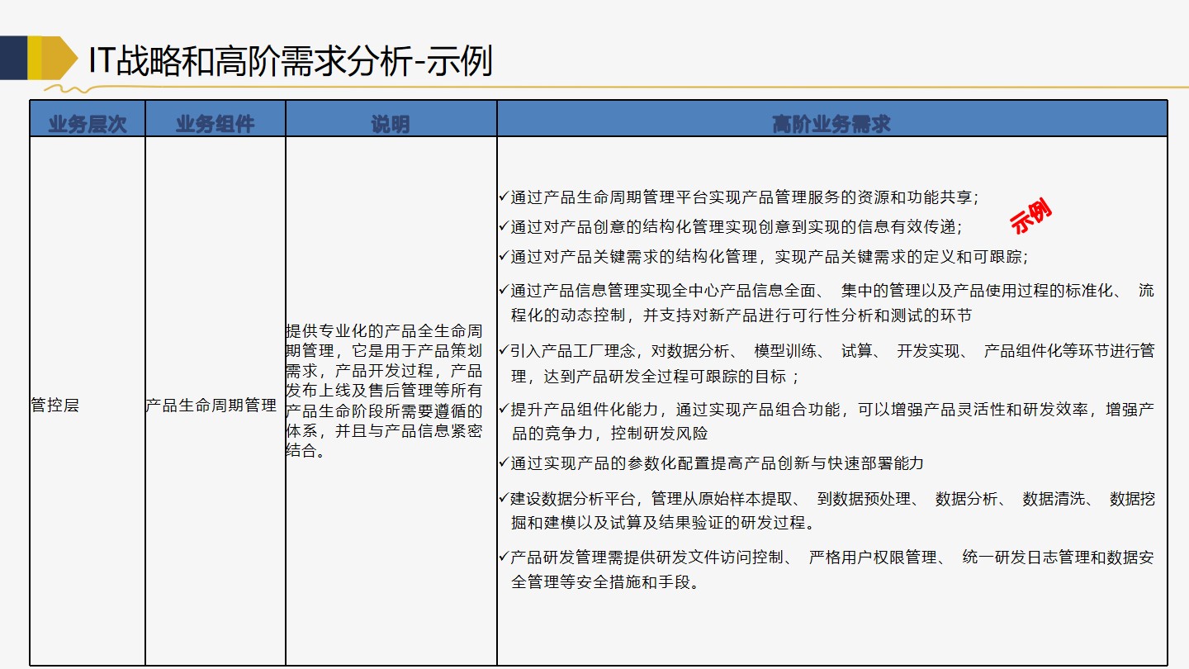Click the slide title IT战略和高阶需求分析-示例
1189x669 pixels.
coord(291,62)
